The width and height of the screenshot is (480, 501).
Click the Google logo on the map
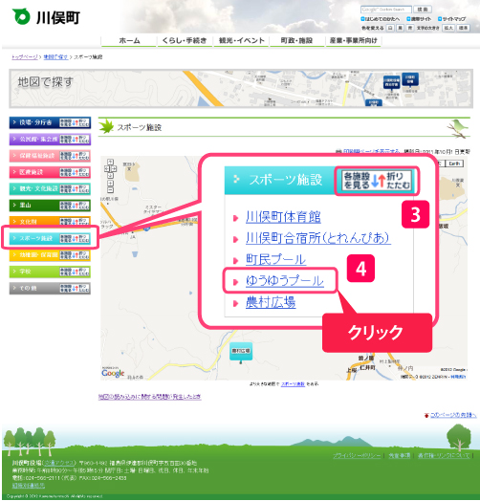pyautogui.click(x=113, y=373)
